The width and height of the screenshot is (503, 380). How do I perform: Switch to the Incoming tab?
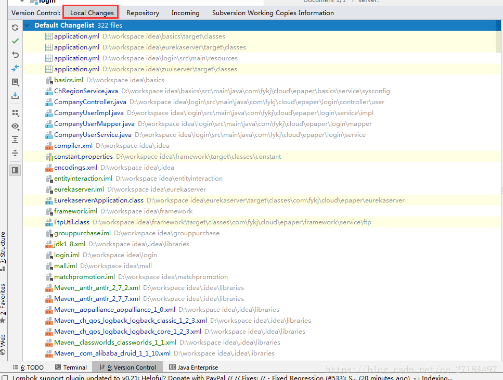(x=185, y=12)
